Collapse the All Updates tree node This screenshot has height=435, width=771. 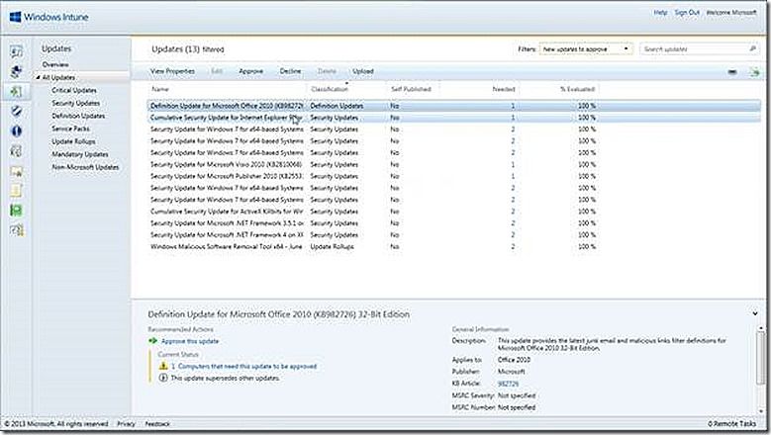[x=38, y=77]
